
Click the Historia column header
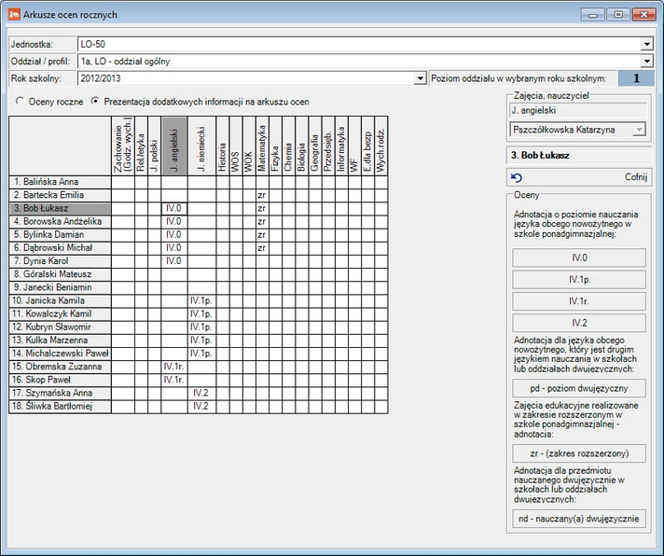pyautogui.click(x=223, y=146)
